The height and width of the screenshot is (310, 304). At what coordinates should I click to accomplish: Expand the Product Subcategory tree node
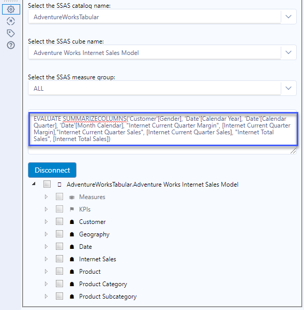click(46, 297)
